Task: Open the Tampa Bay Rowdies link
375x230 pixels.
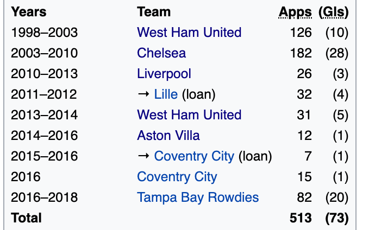Action: 198,197
